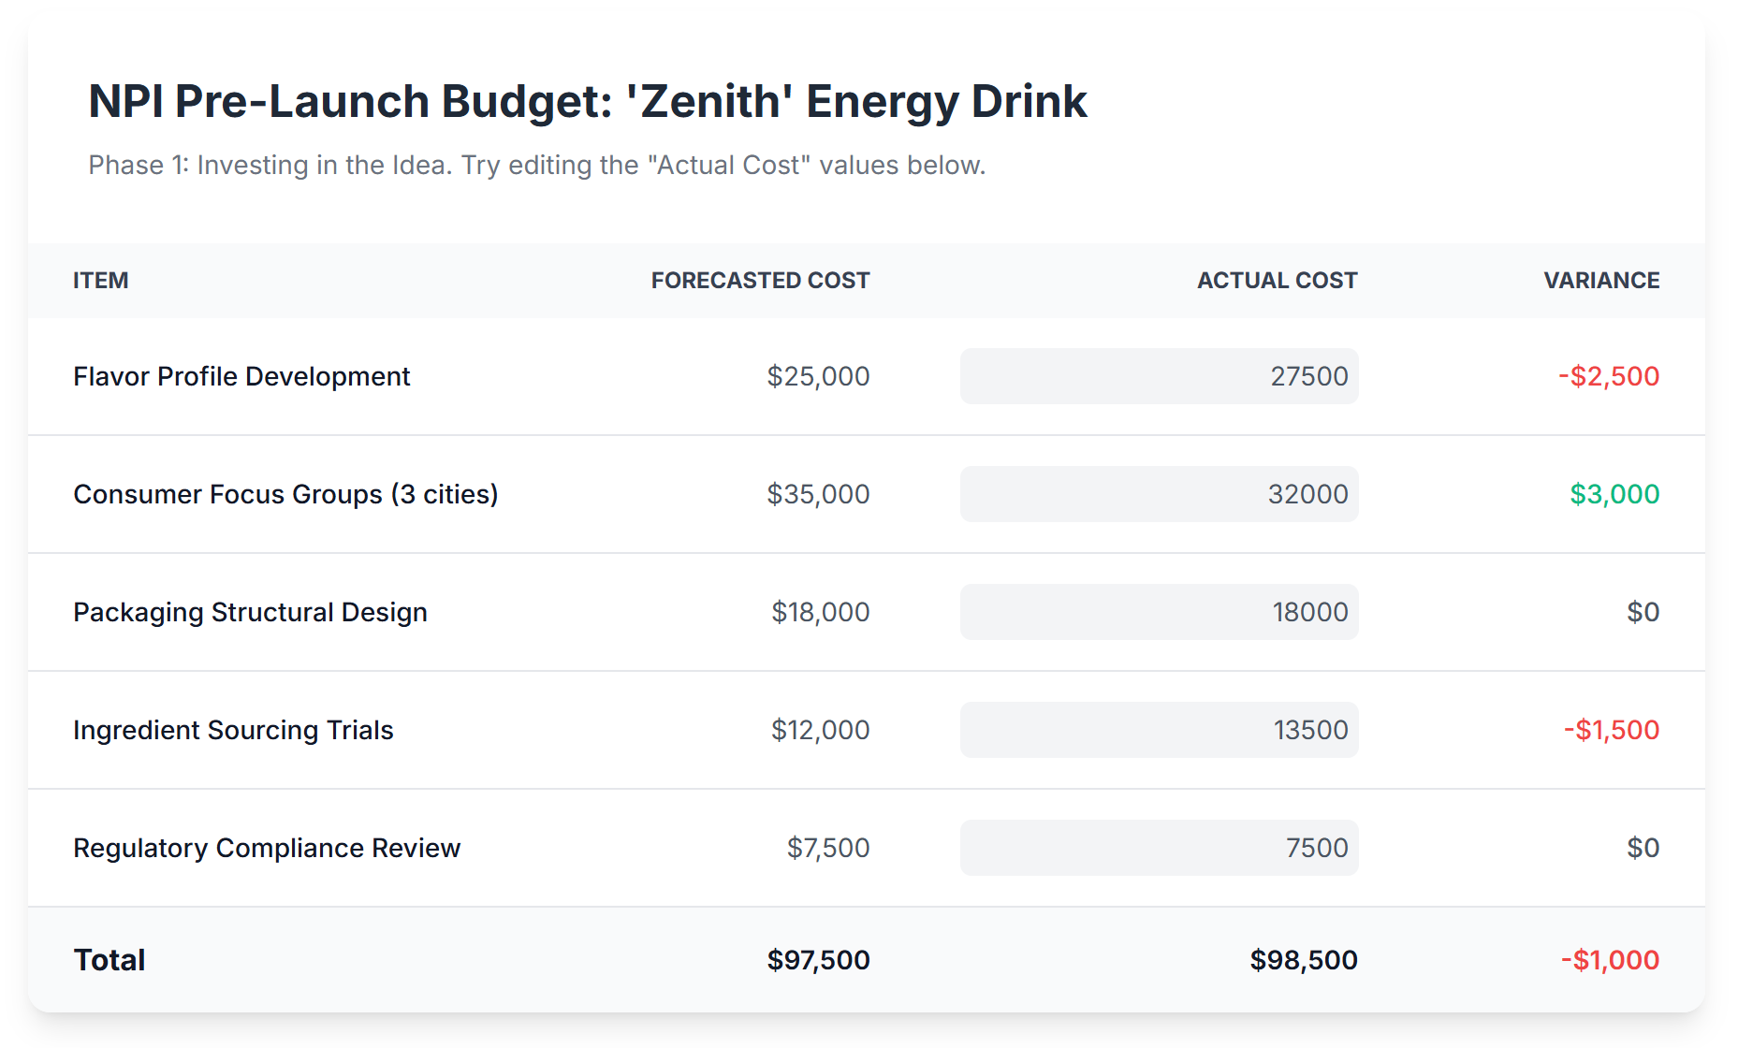Click the $98,500 actual cost total
The image size is (1738, 1048).
tap(1304, 960)
